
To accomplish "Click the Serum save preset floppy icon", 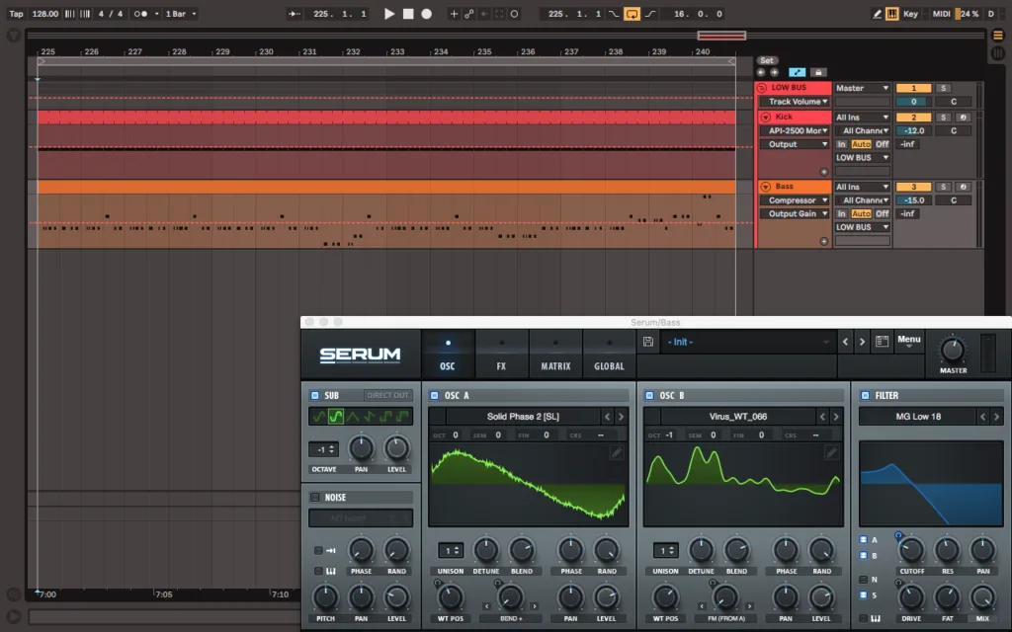I will coord(648,342).
